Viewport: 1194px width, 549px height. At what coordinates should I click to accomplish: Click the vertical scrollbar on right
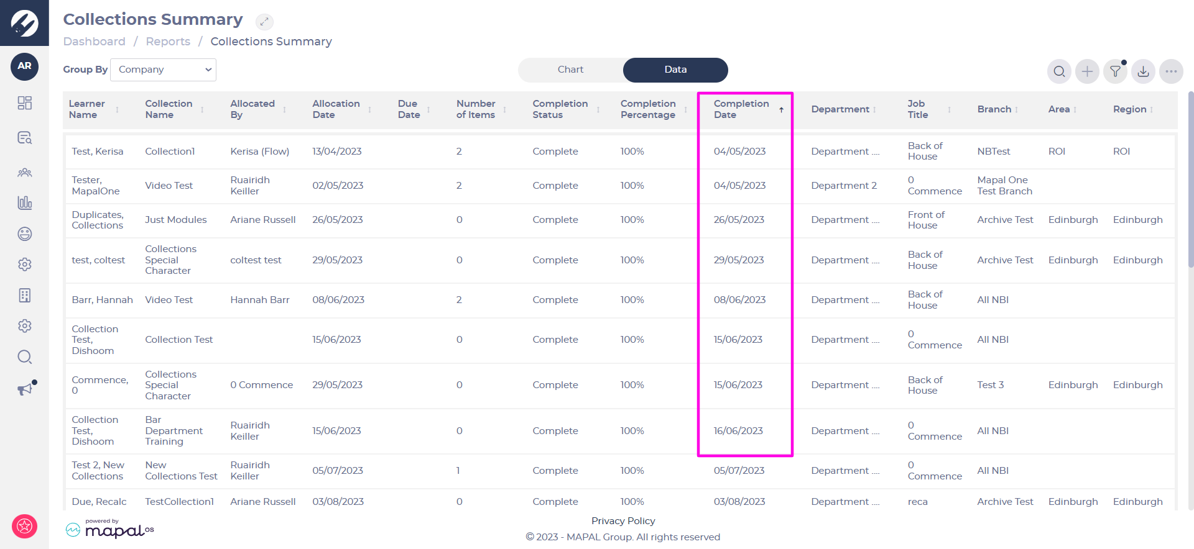(x=1190, y=180)
